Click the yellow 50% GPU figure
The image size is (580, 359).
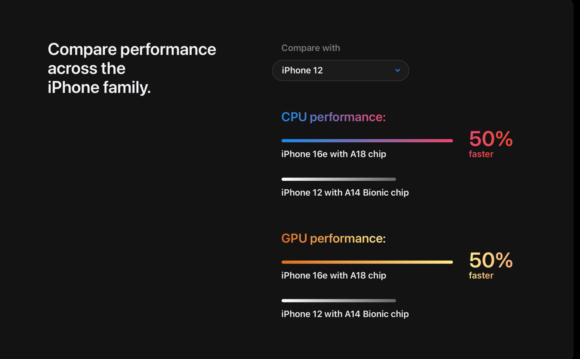click(x=491, y=260)
